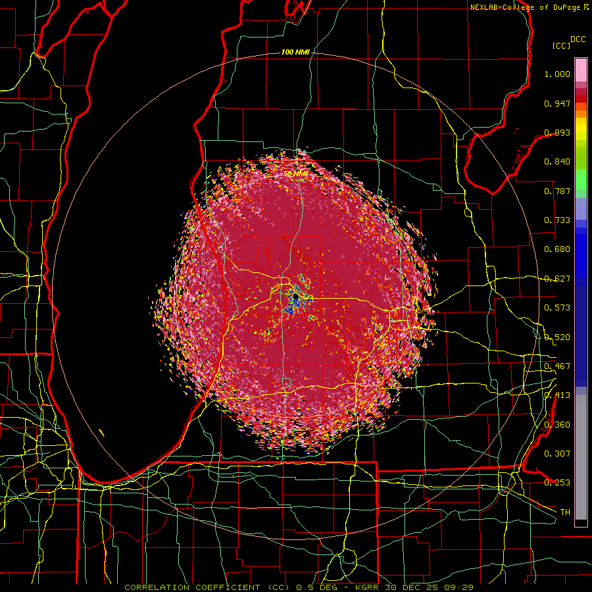
Task: Click the 0.467 scale value
Action: click(557, 366)
